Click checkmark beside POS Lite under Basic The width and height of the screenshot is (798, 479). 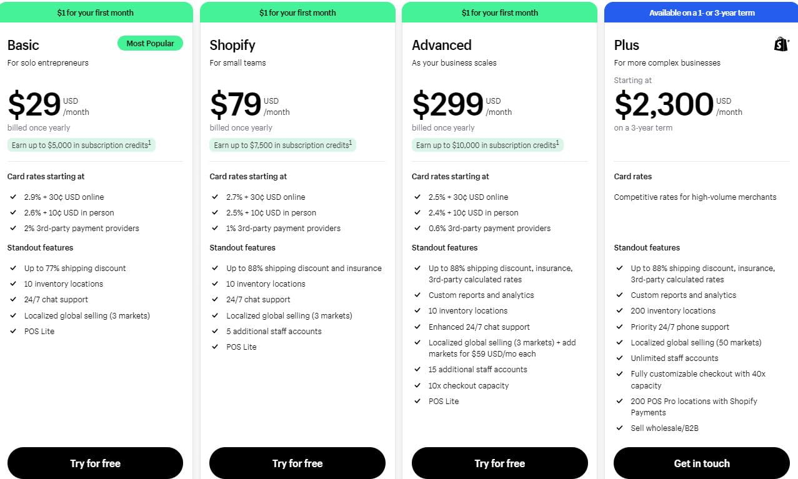click(13, 331)
